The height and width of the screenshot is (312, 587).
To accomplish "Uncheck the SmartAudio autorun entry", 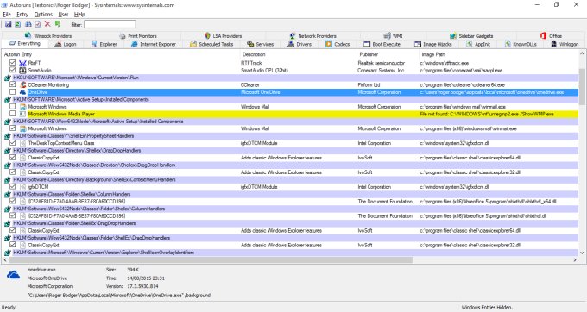I will tap(12, 70).
